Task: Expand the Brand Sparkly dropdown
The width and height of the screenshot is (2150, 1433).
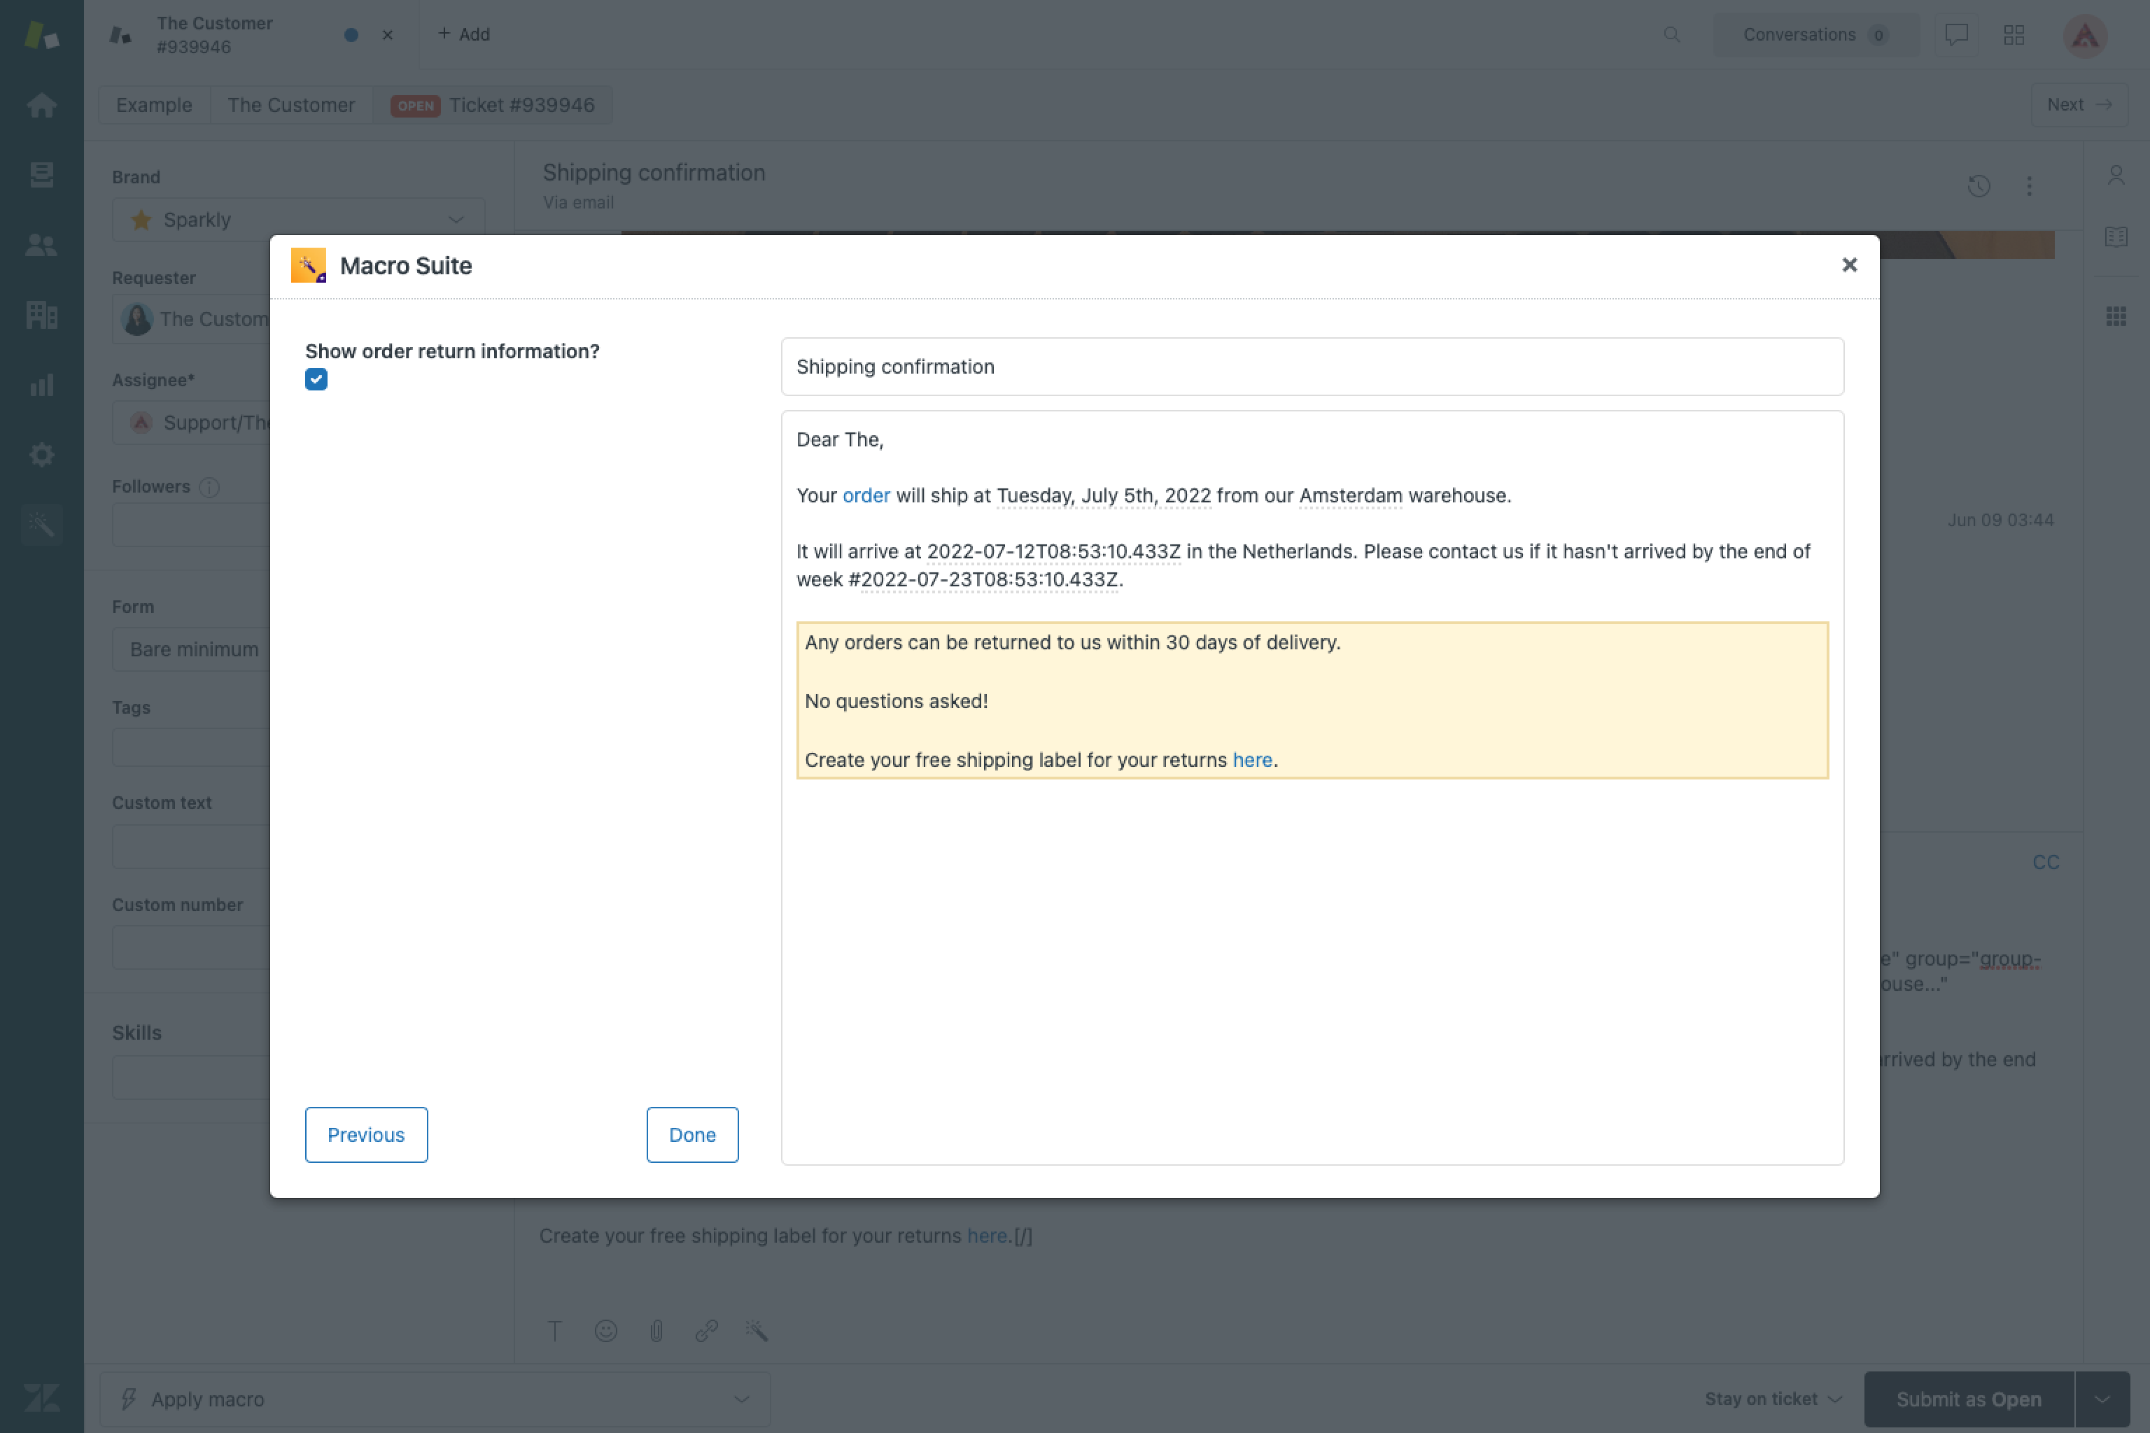Action: point(298,219)
